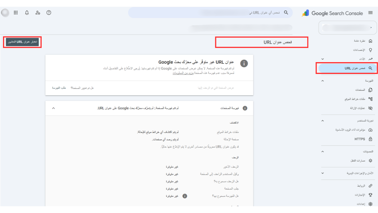The height and width of the screenshot is (213, 378).
Task: Click the Google Search Console logo
Action: coord(332,13)
